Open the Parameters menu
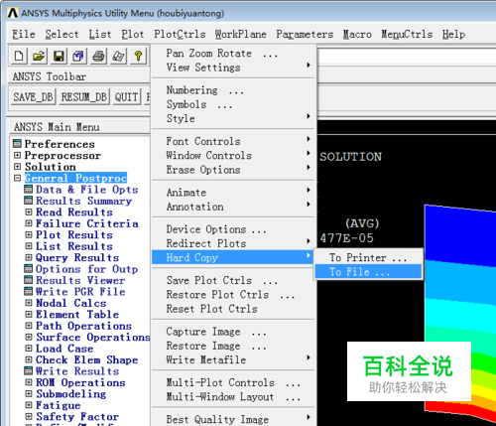 point(305,34)
